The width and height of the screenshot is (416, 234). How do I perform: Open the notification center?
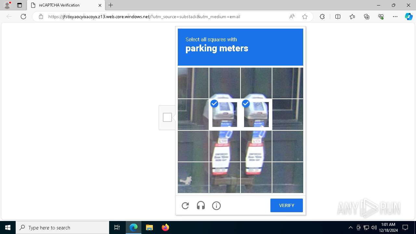coord(405,227)
